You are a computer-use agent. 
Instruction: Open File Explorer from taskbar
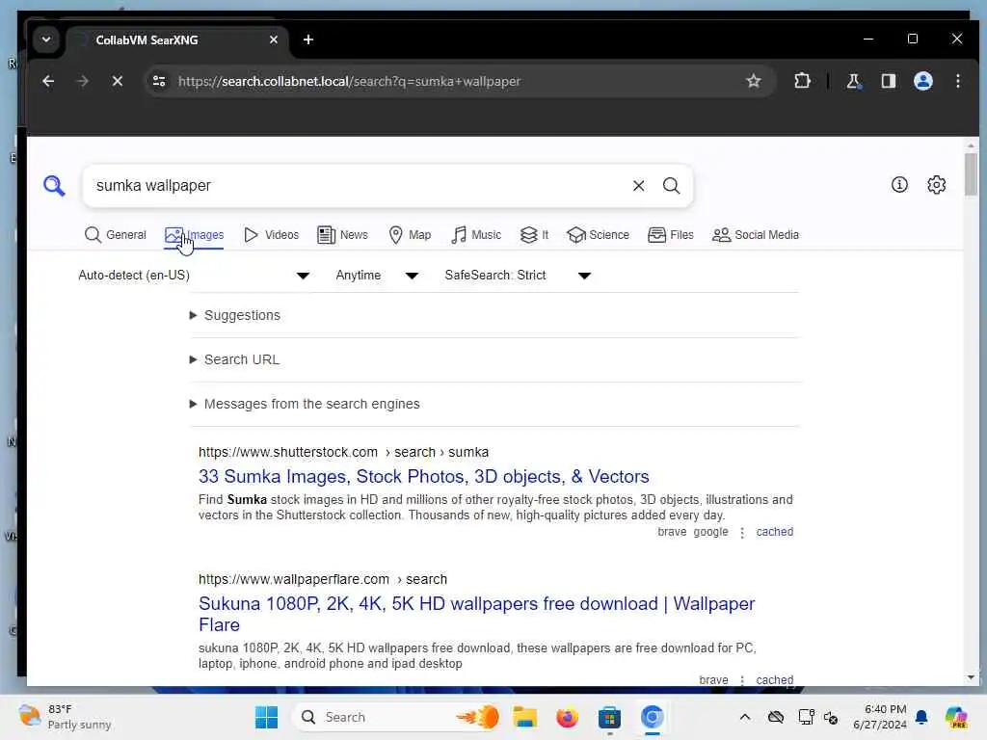[x=524, y=717]
